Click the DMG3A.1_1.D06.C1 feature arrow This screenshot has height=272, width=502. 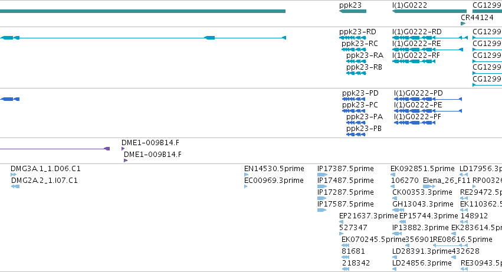point(14,175)
